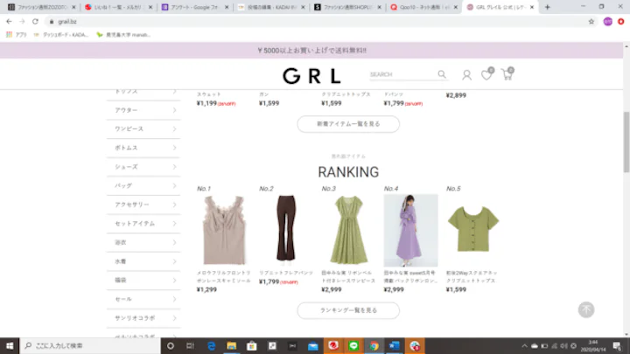Expand the アウター category chevron
The height and width of the screenshot is (354, 630).
[x=174, y=110]
